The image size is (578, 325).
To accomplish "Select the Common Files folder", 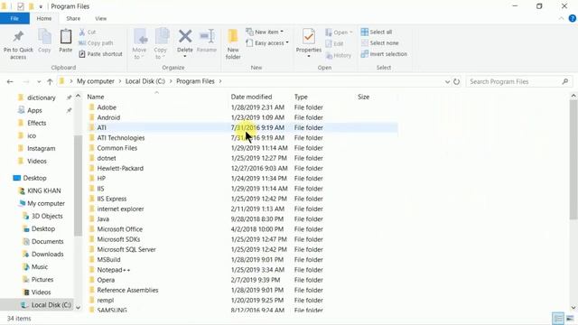I will pos(117,148).
